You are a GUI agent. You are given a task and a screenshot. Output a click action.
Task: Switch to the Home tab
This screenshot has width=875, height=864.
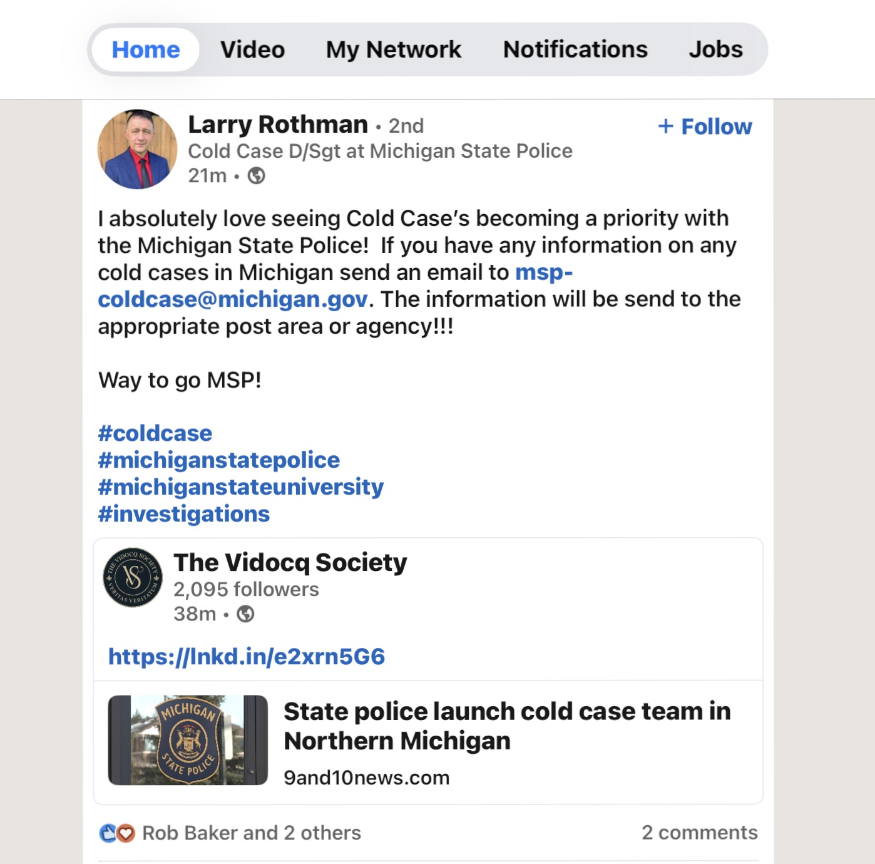[x=146, y=49]
